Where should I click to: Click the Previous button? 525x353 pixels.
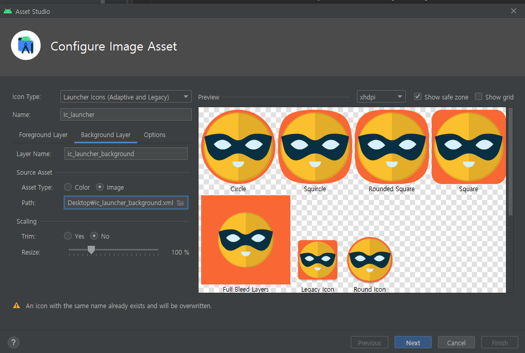369,343
